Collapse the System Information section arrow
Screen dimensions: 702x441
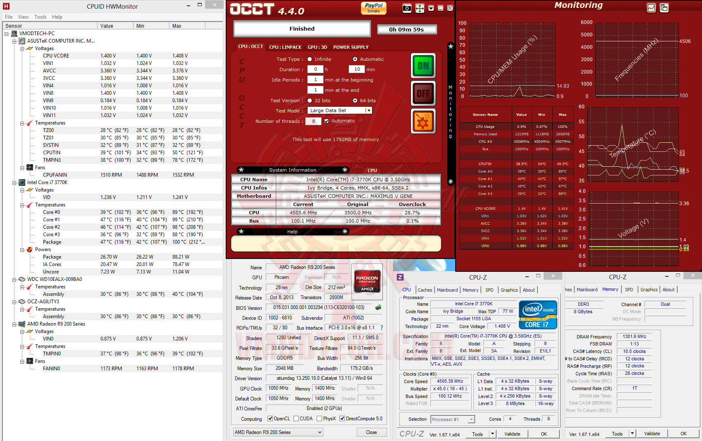pos(345,170)
